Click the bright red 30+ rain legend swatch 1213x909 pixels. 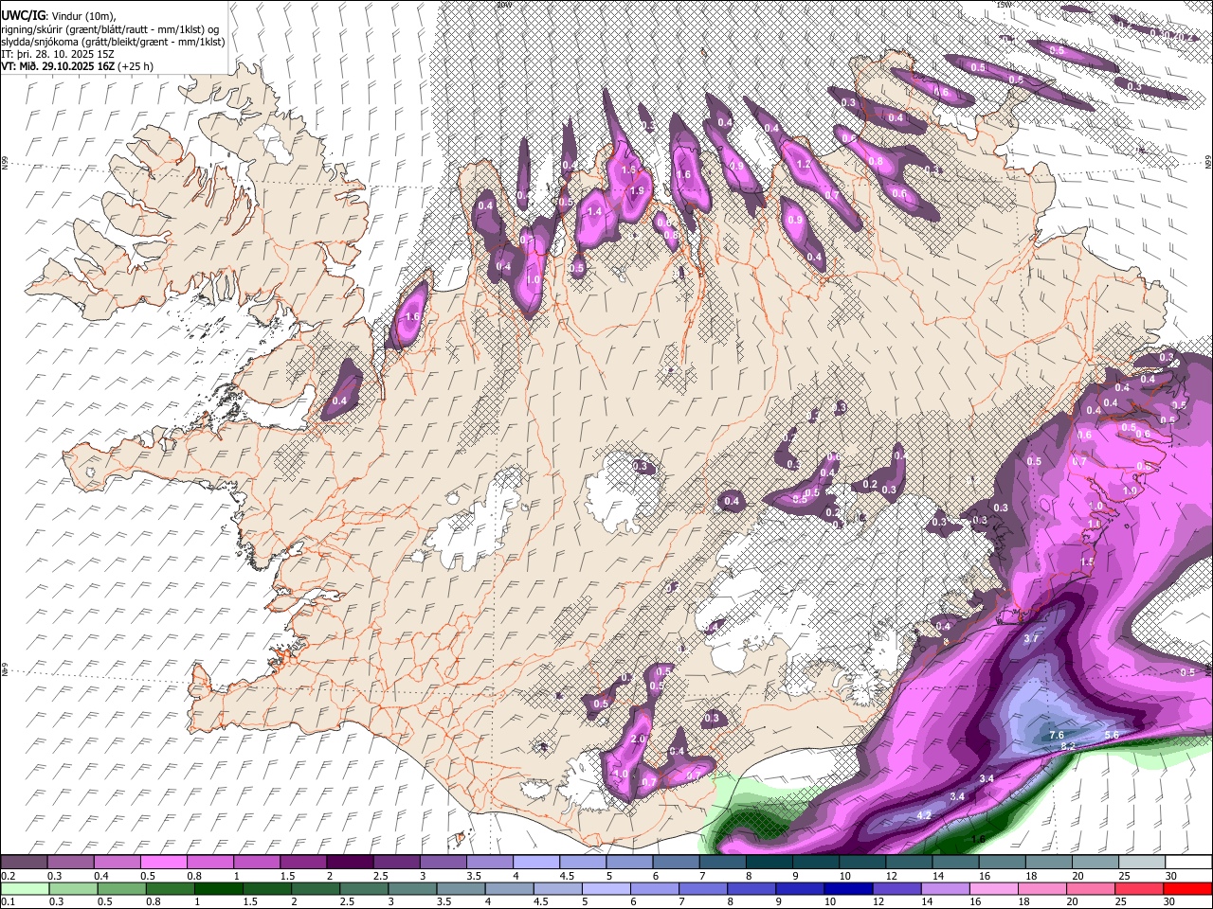pyautogui.click(x=1187, y=888)
